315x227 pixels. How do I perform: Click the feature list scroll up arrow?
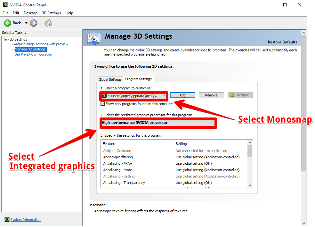[250, 143]
